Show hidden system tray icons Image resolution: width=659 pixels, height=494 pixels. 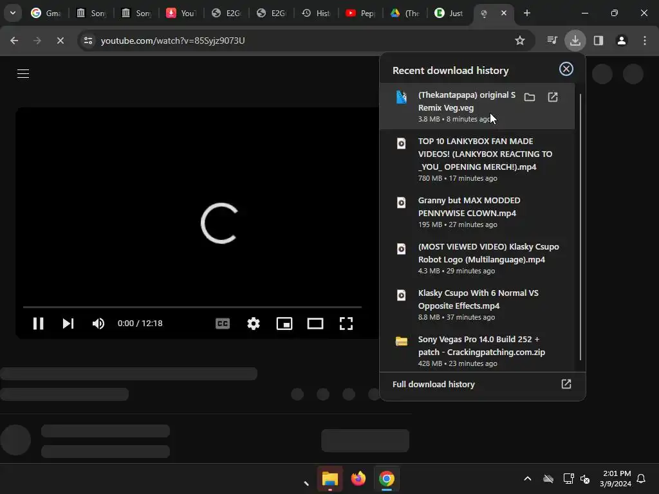(528, 479)
